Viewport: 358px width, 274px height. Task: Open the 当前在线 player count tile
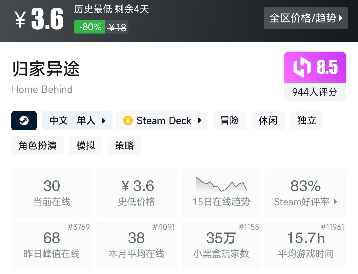(x=52, y=192)
